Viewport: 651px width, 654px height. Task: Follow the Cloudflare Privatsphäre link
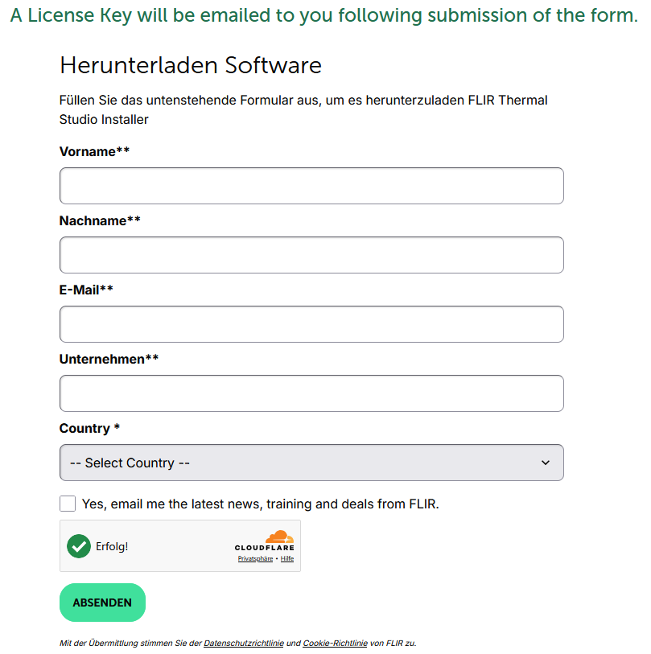click(x=255, y=558)
